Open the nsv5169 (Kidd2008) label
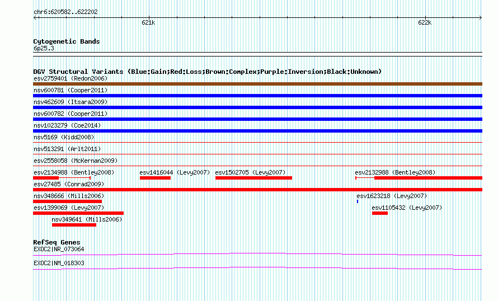Screen dimensions: 498x301 (64, 137)
